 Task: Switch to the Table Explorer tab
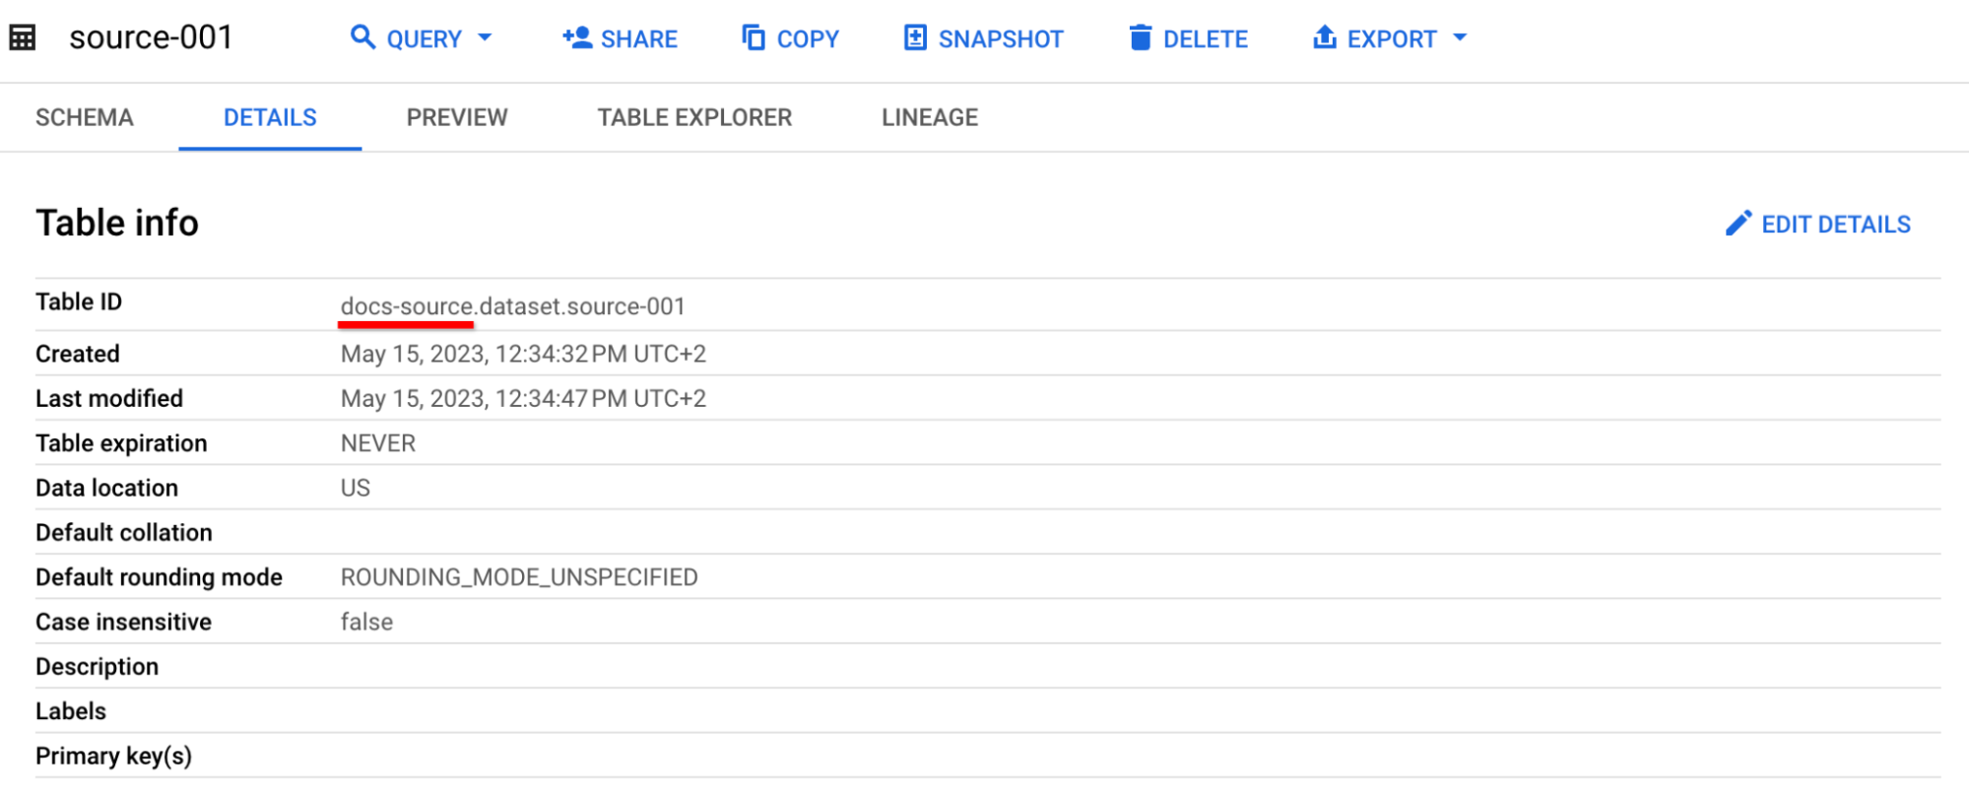[x=693, y=117]
